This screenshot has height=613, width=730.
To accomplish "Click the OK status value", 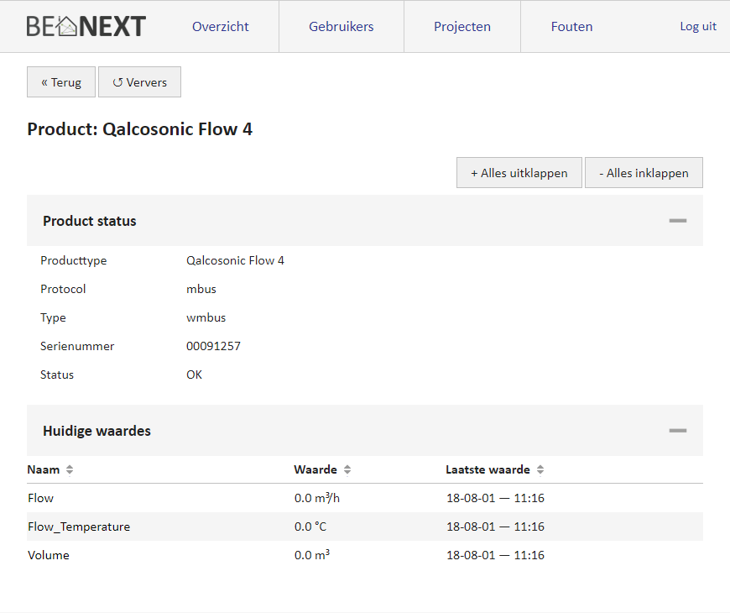I will [194, 375].
